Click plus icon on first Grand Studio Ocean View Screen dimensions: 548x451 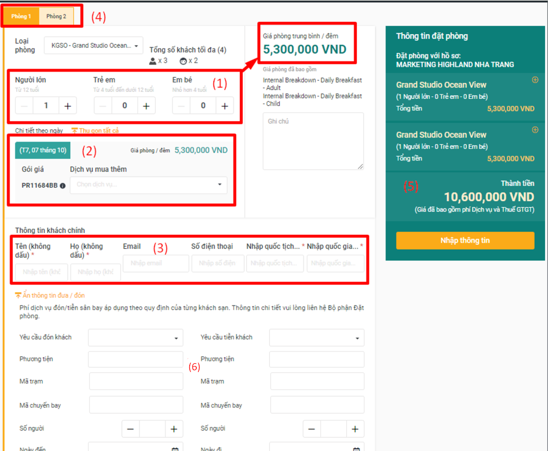pyautogui.click(x=535, y=80)
